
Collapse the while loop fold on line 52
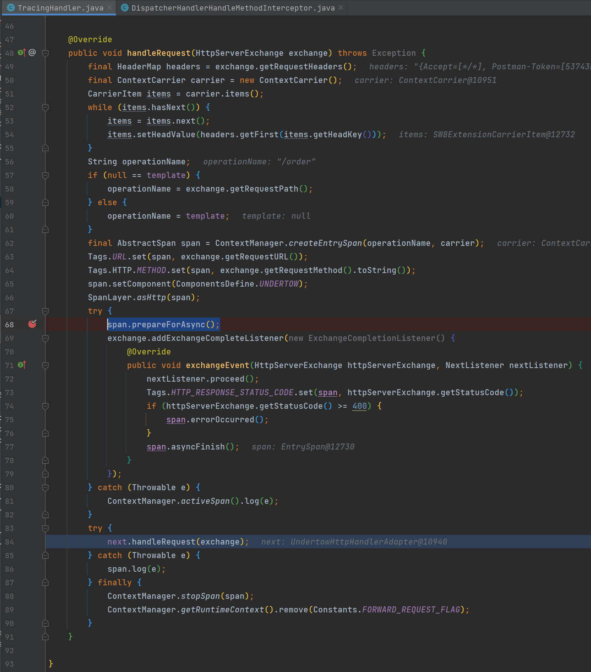coord(45,107)
